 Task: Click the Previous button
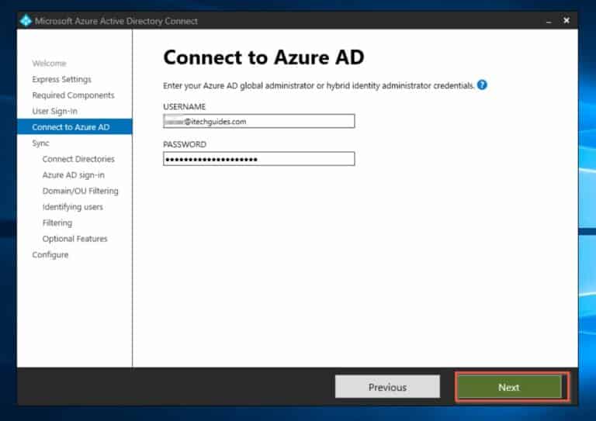pos(387,387)
